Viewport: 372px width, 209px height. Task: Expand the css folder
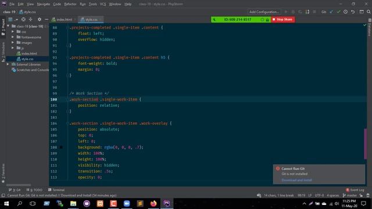click(13, 31)
